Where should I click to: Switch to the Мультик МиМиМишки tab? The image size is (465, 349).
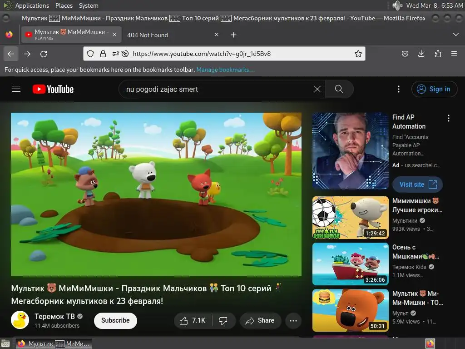(71, 35)
